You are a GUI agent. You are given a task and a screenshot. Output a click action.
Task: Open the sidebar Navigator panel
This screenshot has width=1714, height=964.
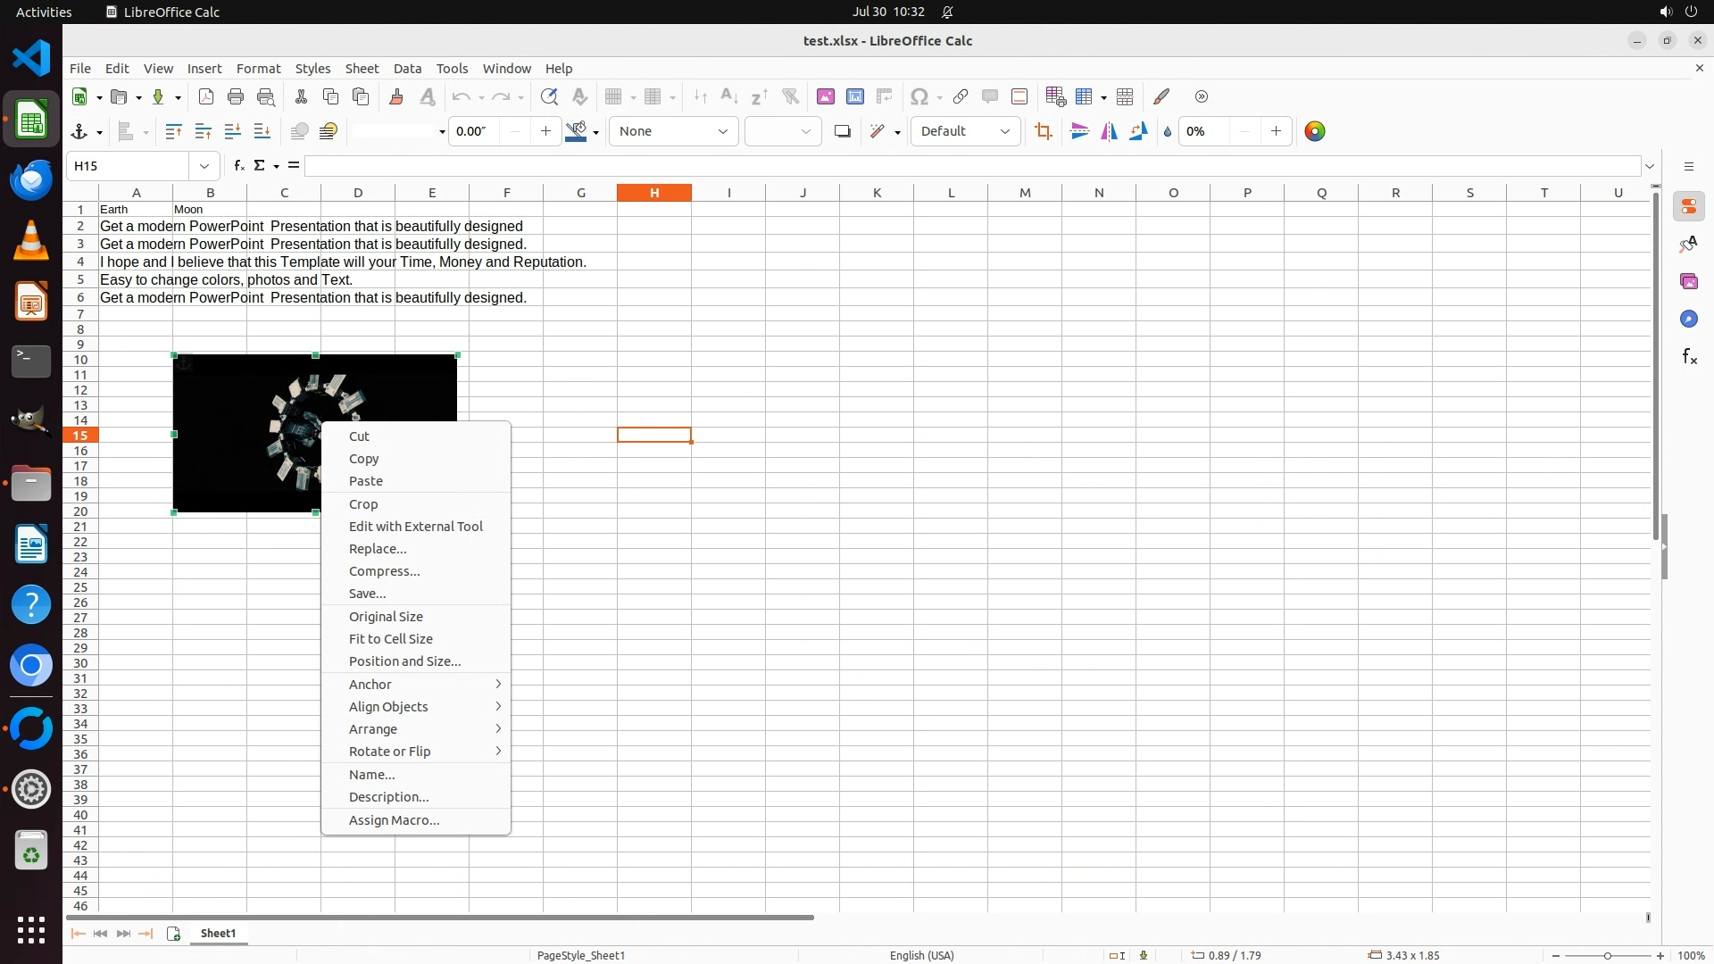pos(1689,319)
